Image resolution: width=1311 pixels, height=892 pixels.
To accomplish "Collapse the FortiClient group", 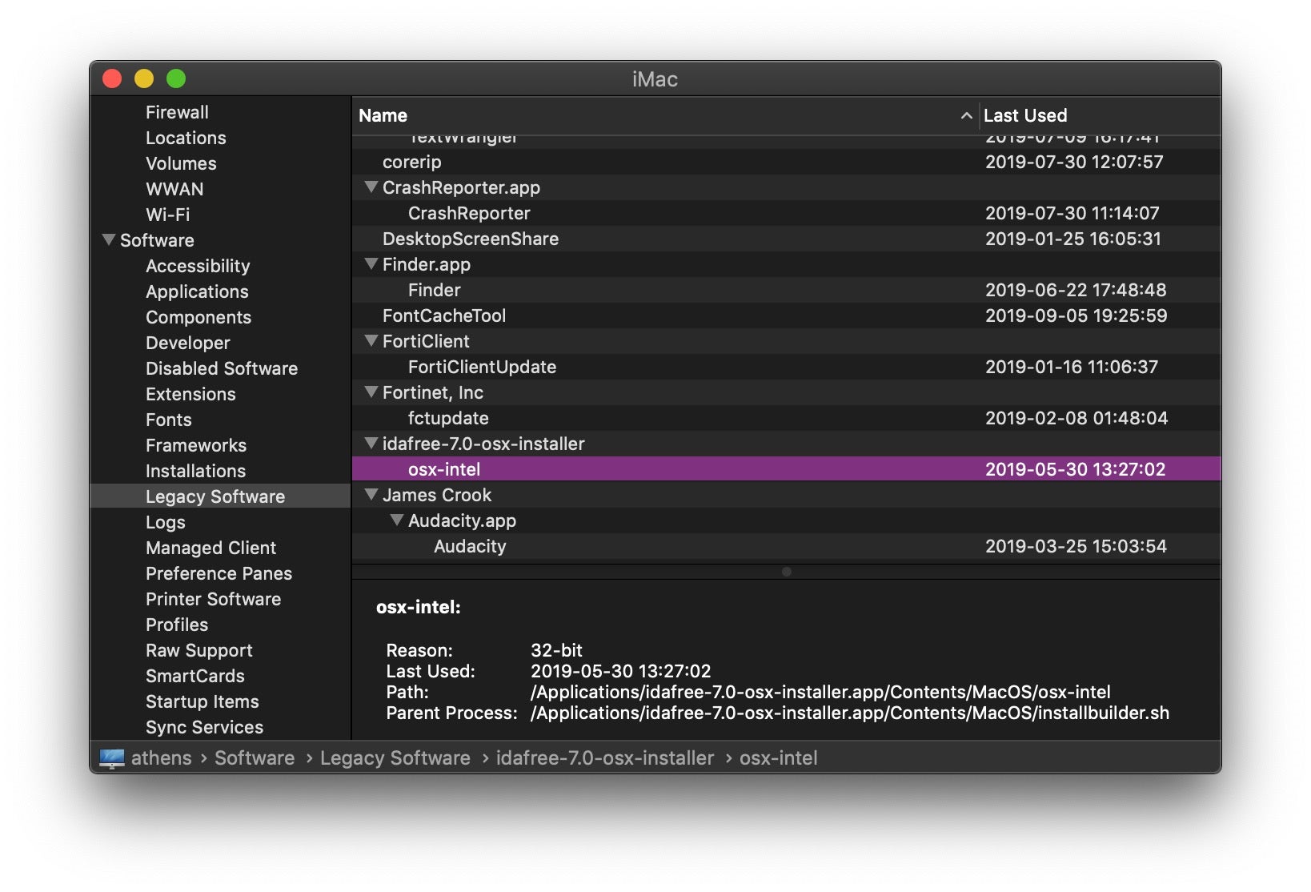I will 371,341.
